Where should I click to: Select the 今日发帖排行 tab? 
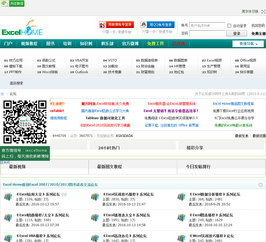(x=198, y=167)
